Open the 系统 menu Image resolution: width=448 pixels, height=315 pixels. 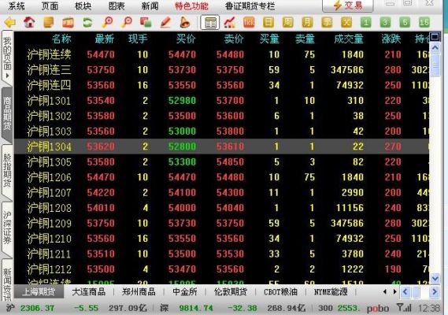pos(17,6)
